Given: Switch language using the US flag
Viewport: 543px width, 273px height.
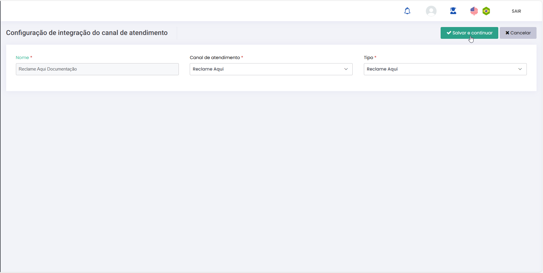Looking at the screenshot, I should [474, 11].
